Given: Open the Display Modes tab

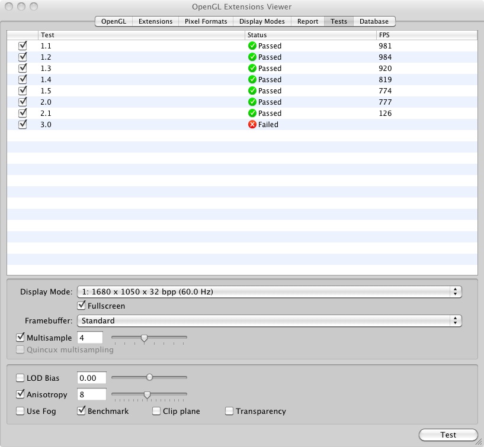Looking at the screenshot, I should click(262, 21).
